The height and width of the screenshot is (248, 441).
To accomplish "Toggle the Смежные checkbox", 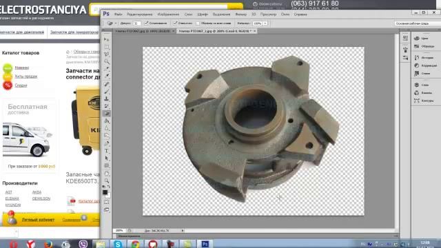I will 175,23.
